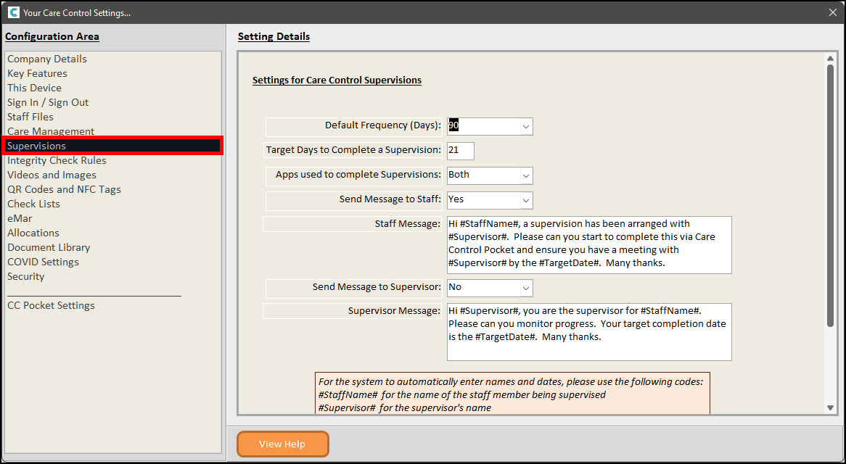Expand the Send Message to Supervisor dropdown
The image size is (846, 464).
(x=525, y=288)
